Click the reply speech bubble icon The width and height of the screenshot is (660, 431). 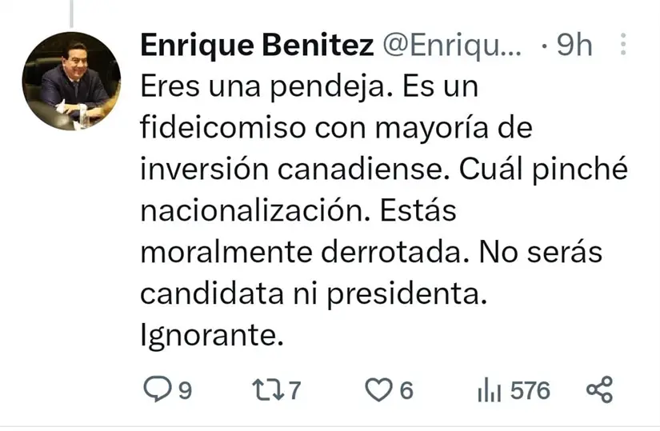[x=155, y=390]
